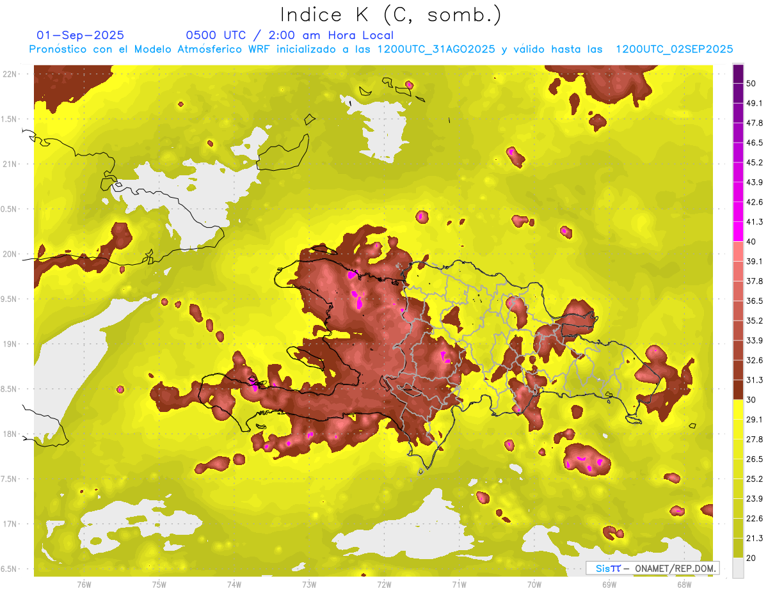Screen dimensions: 768x593
Task: Click the legend value '45.2'
Action: click(x=755, y=162)
